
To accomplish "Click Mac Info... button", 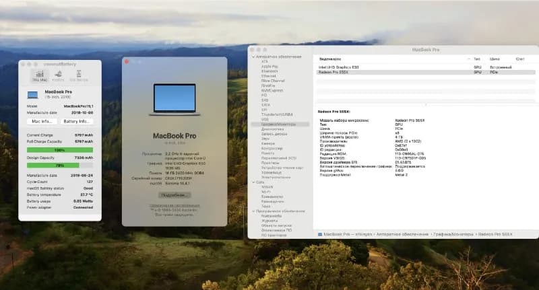I will (x=42, y=122).
